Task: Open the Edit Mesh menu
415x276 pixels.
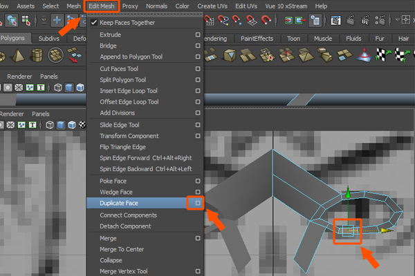Action: tap(102, 6)
